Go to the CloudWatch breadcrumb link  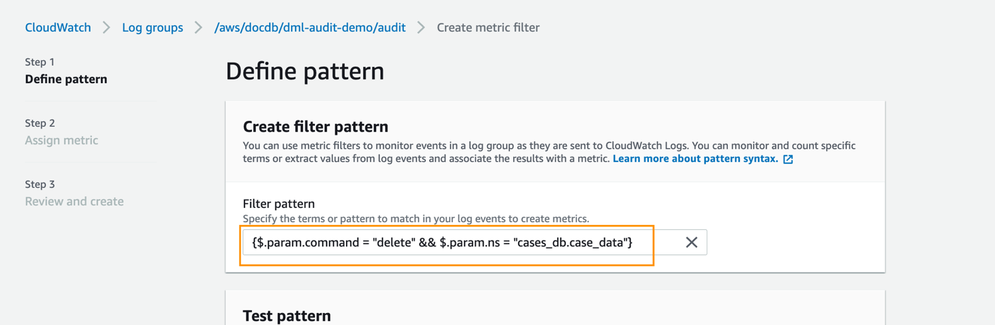58,28
